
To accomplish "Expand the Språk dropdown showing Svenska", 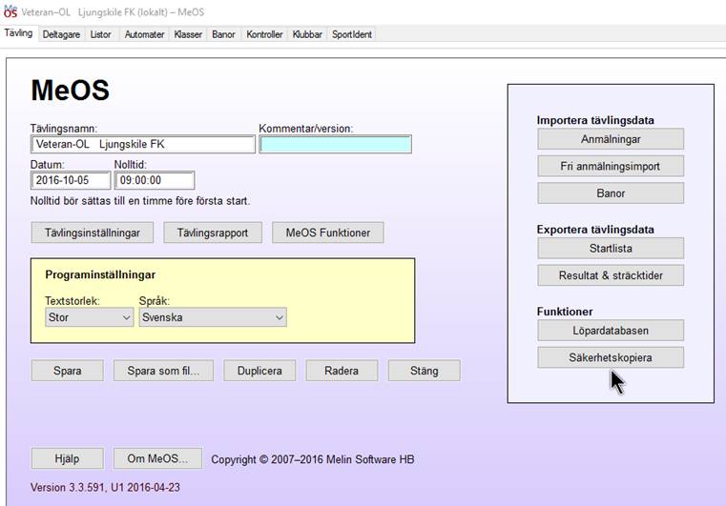I will click(x=213, y=317).
